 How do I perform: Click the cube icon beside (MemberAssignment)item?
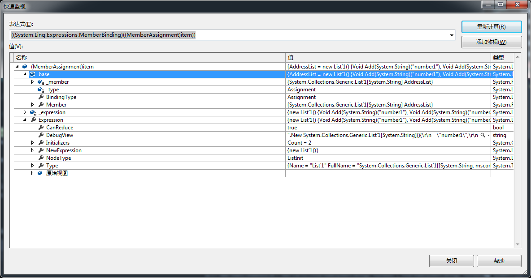(x=25, y=67)
